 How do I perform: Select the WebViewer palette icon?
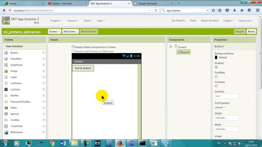(x=6, y=132)
